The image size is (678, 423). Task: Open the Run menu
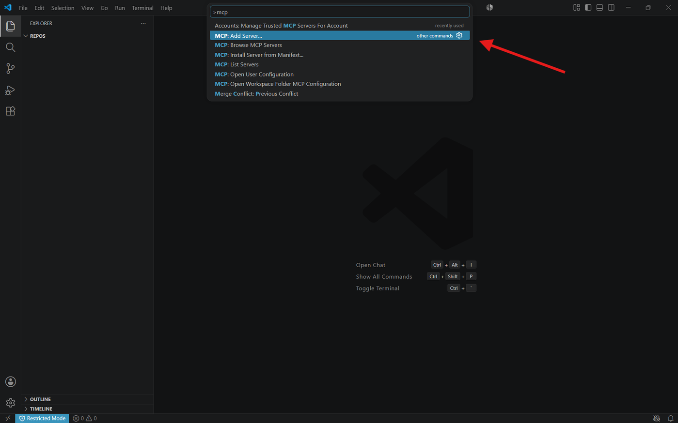coord(120,8)
